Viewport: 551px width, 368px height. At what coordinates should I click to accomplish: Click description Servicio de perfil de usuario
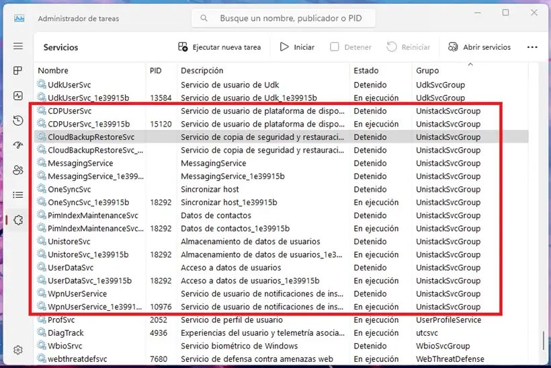(x=232, y=320)
